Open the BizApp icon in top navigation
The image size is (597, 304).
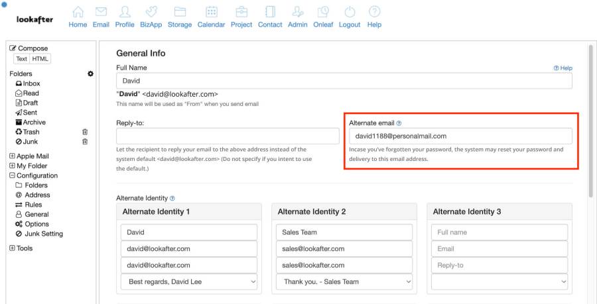(152, 13)
